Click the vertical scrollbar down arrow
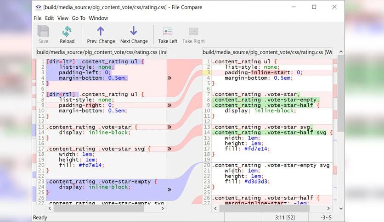384x222 pixels. pos(341,209)
